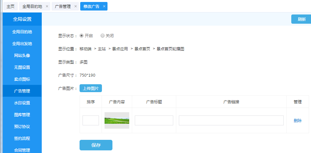Click the 排序 input field
The image size is (311, 153).
click(91, 120)
